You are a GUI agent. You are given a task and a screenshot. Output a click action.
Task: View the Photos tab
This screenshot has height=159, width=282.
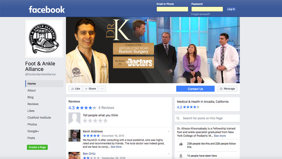32,124
